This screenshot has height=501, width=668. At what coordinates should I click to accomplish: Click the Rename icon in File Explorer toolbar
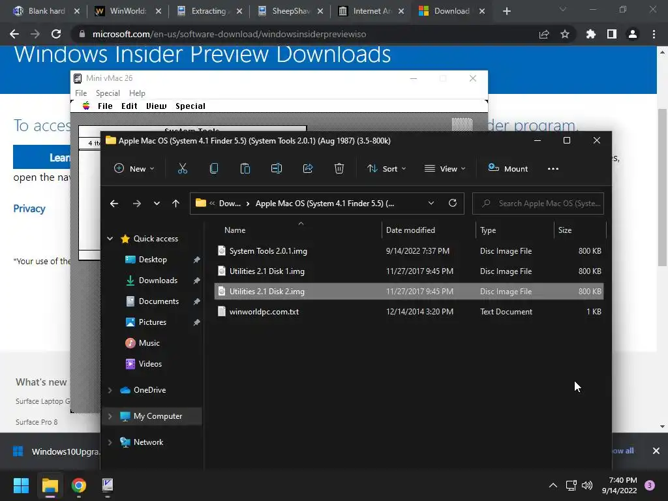click(x=277, y=169)
